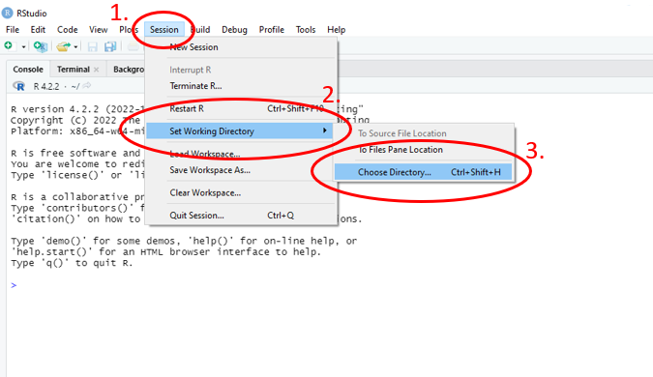The width and height of the screenshot is (653, 377).
Task: Open the File menu
Action: [13, 30]
